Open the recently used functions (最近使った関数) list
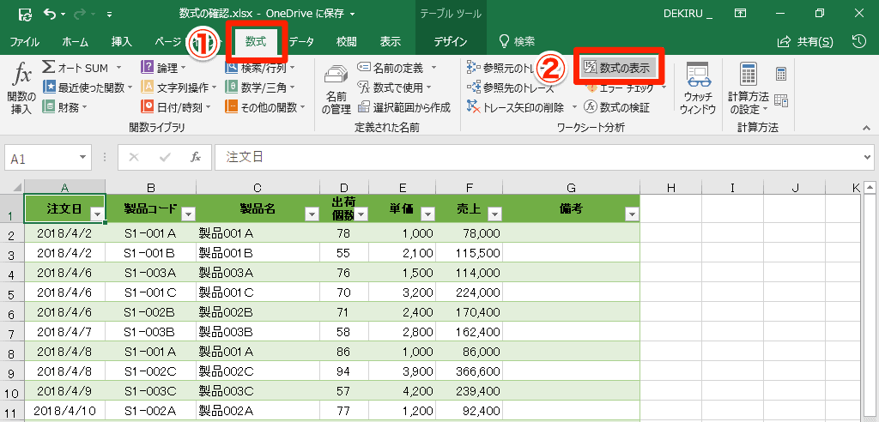 tap(88, 87)
